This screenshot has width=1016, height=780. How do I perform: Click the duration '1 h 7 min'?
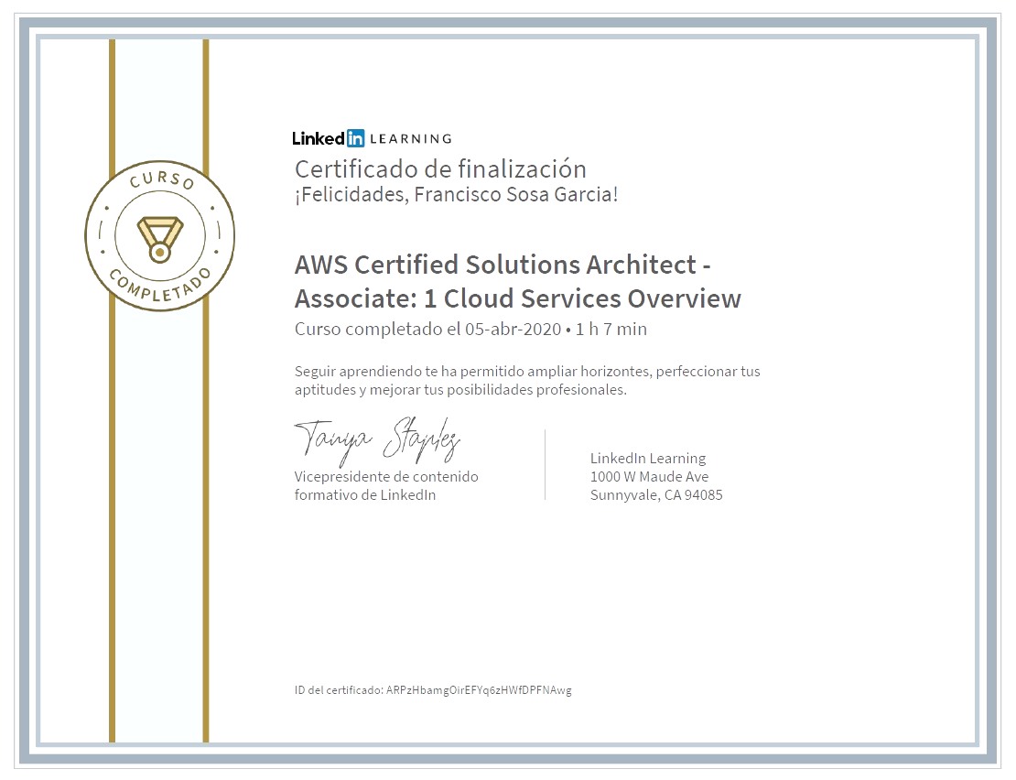[611, 329]
